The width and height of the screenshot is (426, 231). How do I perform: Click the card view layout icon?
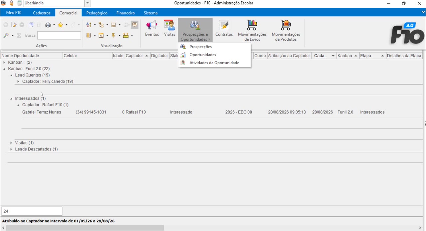101,35
